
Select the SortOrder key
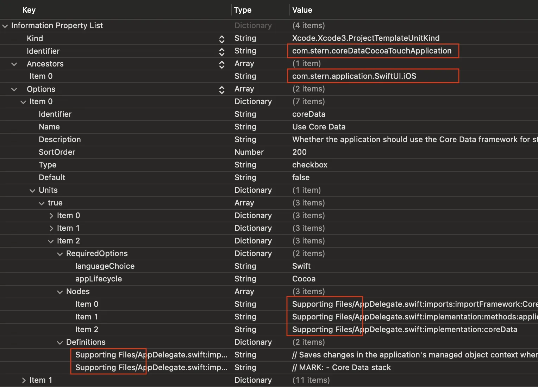click(x=57, y=152)
